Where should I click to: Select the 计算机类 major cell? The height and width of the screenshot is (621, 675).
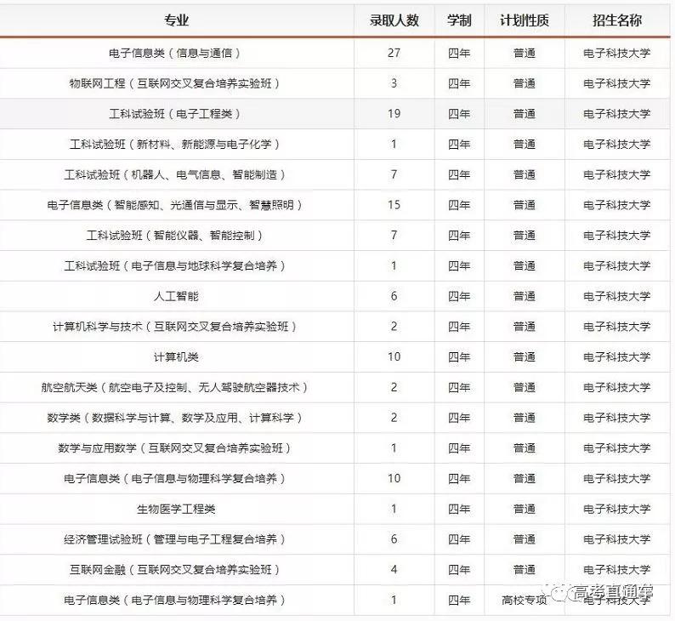pos(176,356)
